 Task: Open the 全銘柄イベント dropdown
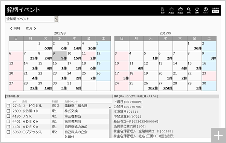pos(32,19)
